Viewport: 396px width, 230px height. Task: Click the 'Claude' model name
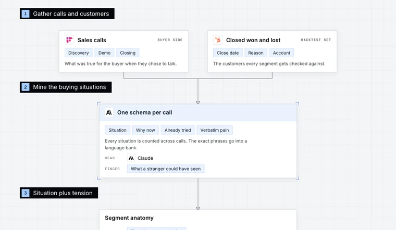coord(145,158)
